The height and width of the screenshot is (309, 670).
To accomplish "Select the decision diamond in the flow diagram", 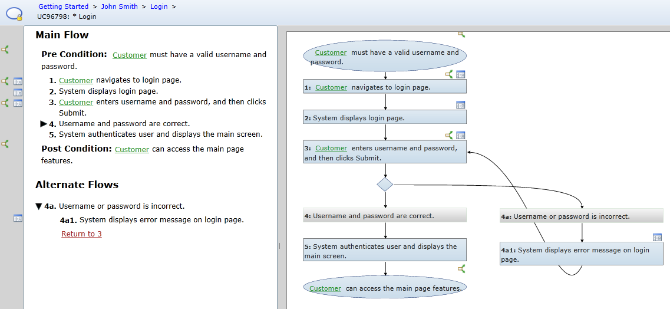I will point(385,185).
